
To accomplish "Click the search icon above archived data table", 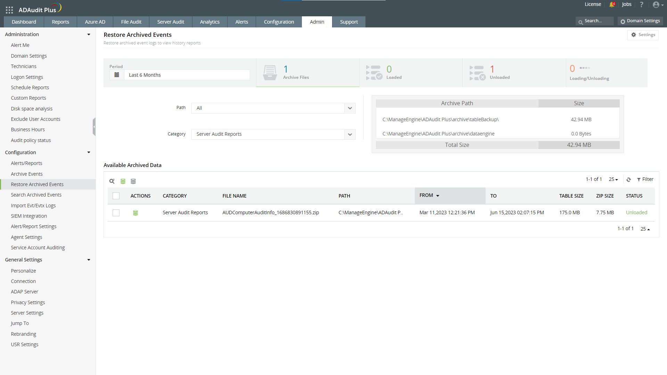I will (112, 181).
